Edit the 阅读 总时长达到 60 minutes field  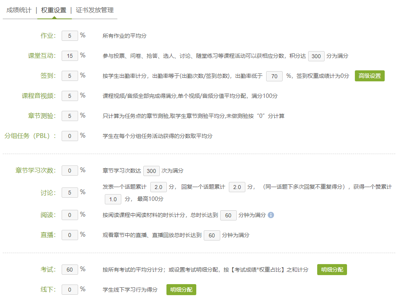tap(228, 215)
